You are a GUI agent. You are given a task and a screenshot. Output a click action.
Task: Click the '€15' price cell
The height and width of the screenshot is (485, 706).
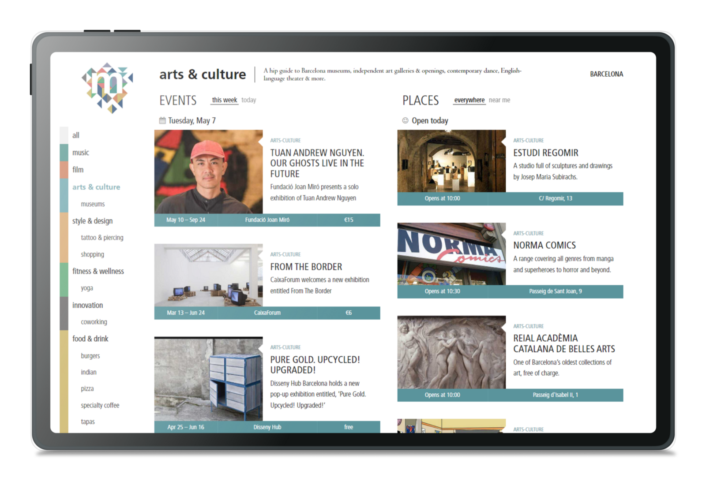coord(349,220)
